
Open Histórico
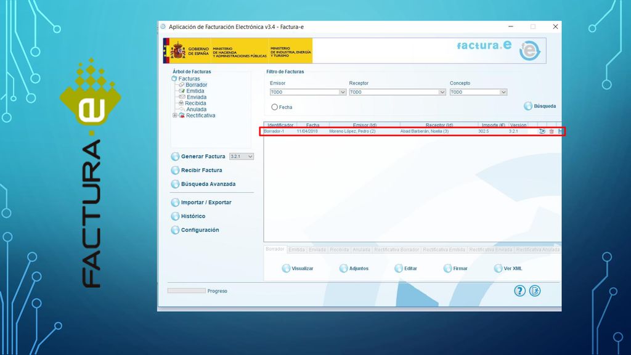click(x=189, y=216)
